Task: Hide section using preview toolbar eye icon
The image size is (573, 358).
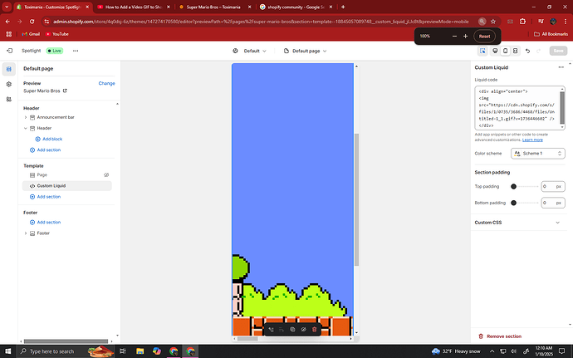Action: tap(303, 330)
